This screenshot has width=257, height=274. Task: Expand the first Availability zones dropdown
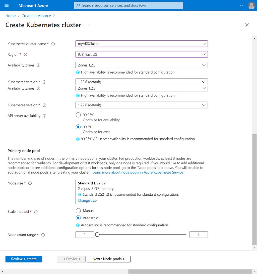coord(142,65)
